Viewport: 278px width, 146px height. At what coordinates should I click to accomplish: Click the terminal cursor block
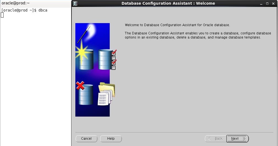click(2, 15)
